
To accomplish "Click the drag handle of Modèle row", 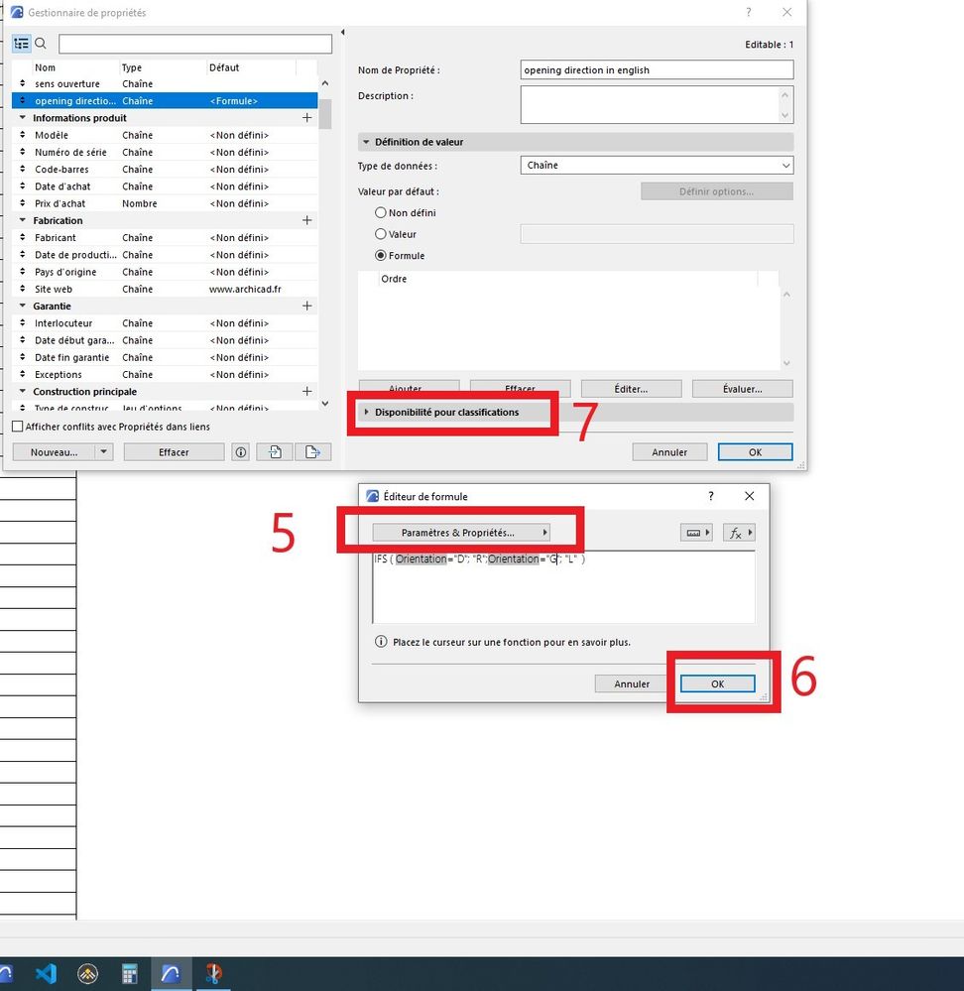I will (x=23, y=135).
